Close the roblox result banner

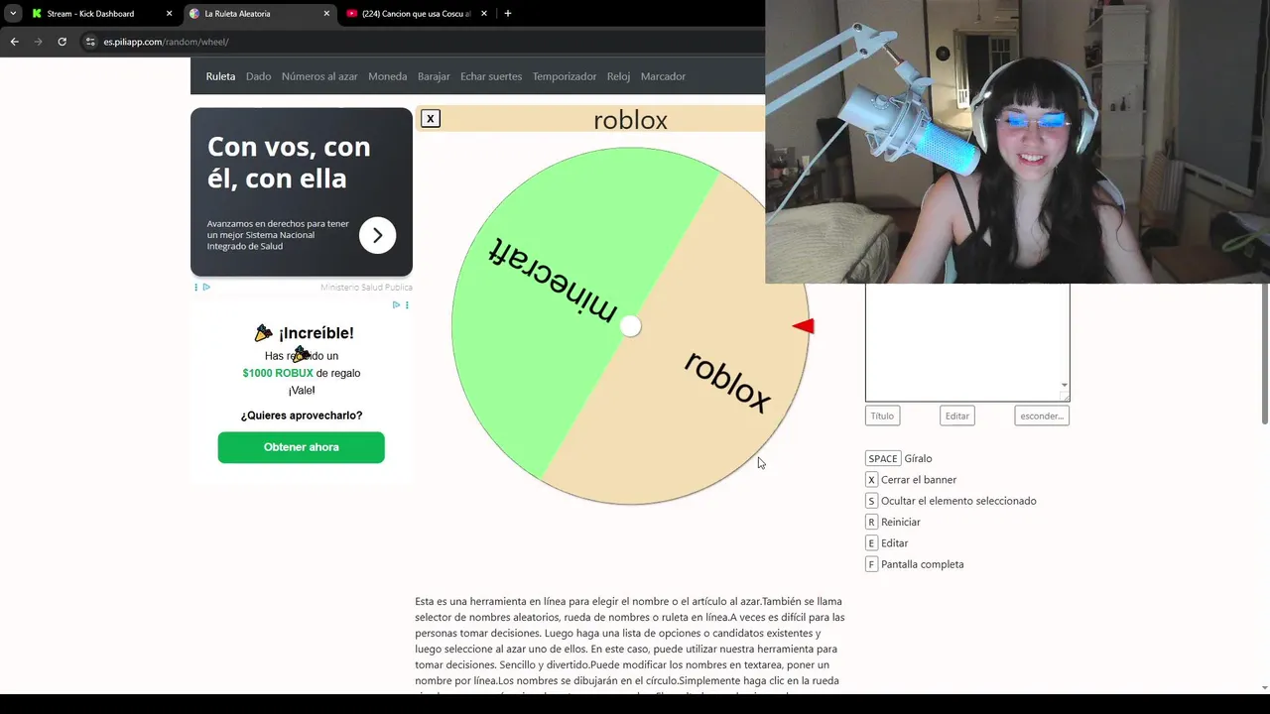pyautogui.click(x=430, y=119)
